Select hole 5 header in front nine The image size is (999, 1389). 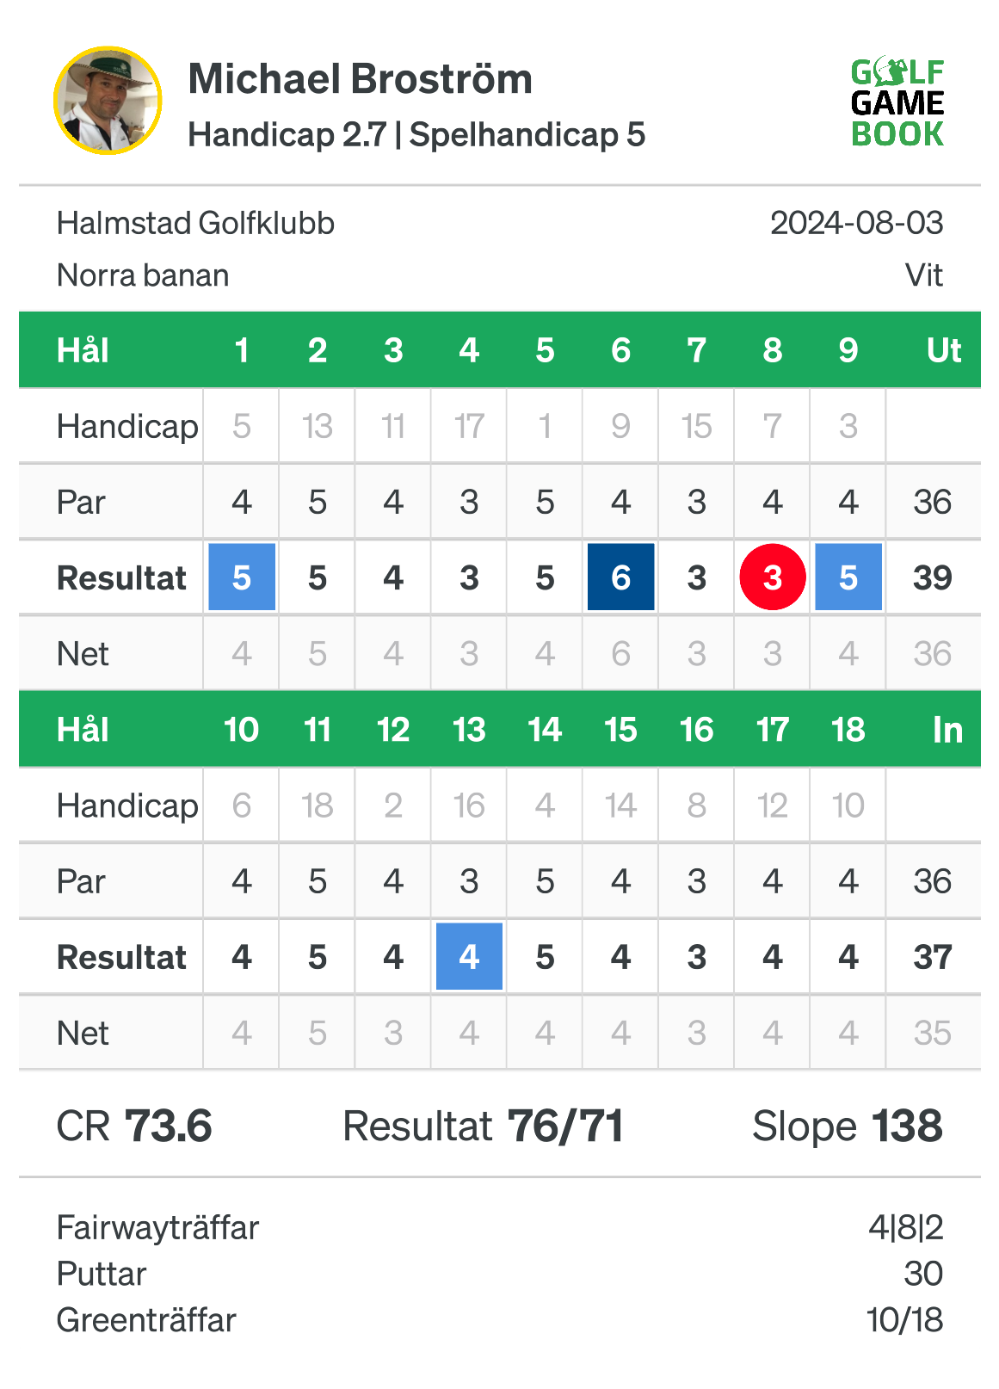pyautogui.click(x=545, y=350)
